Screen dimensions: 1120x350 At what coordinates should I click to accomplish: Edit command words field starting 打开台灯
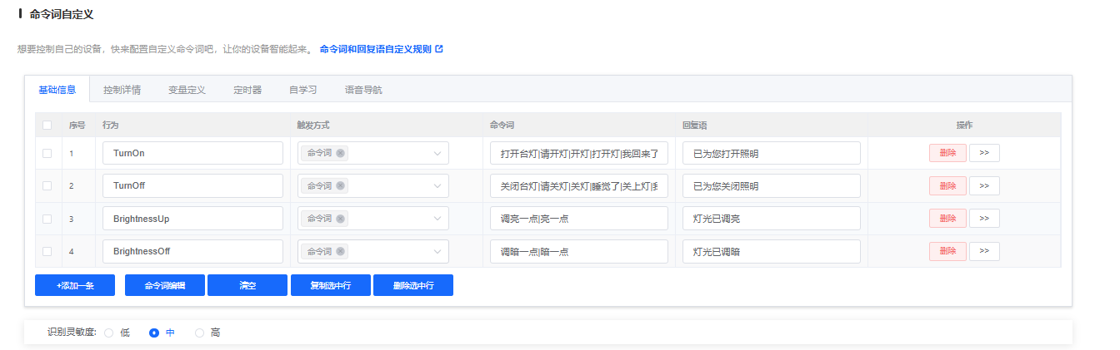(x=579, y=153)
